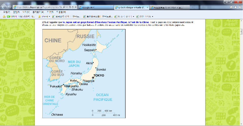
Task: Select the La bibliothèque virtuelle tab
Action: pyautogui.click(x=132, y=7)
